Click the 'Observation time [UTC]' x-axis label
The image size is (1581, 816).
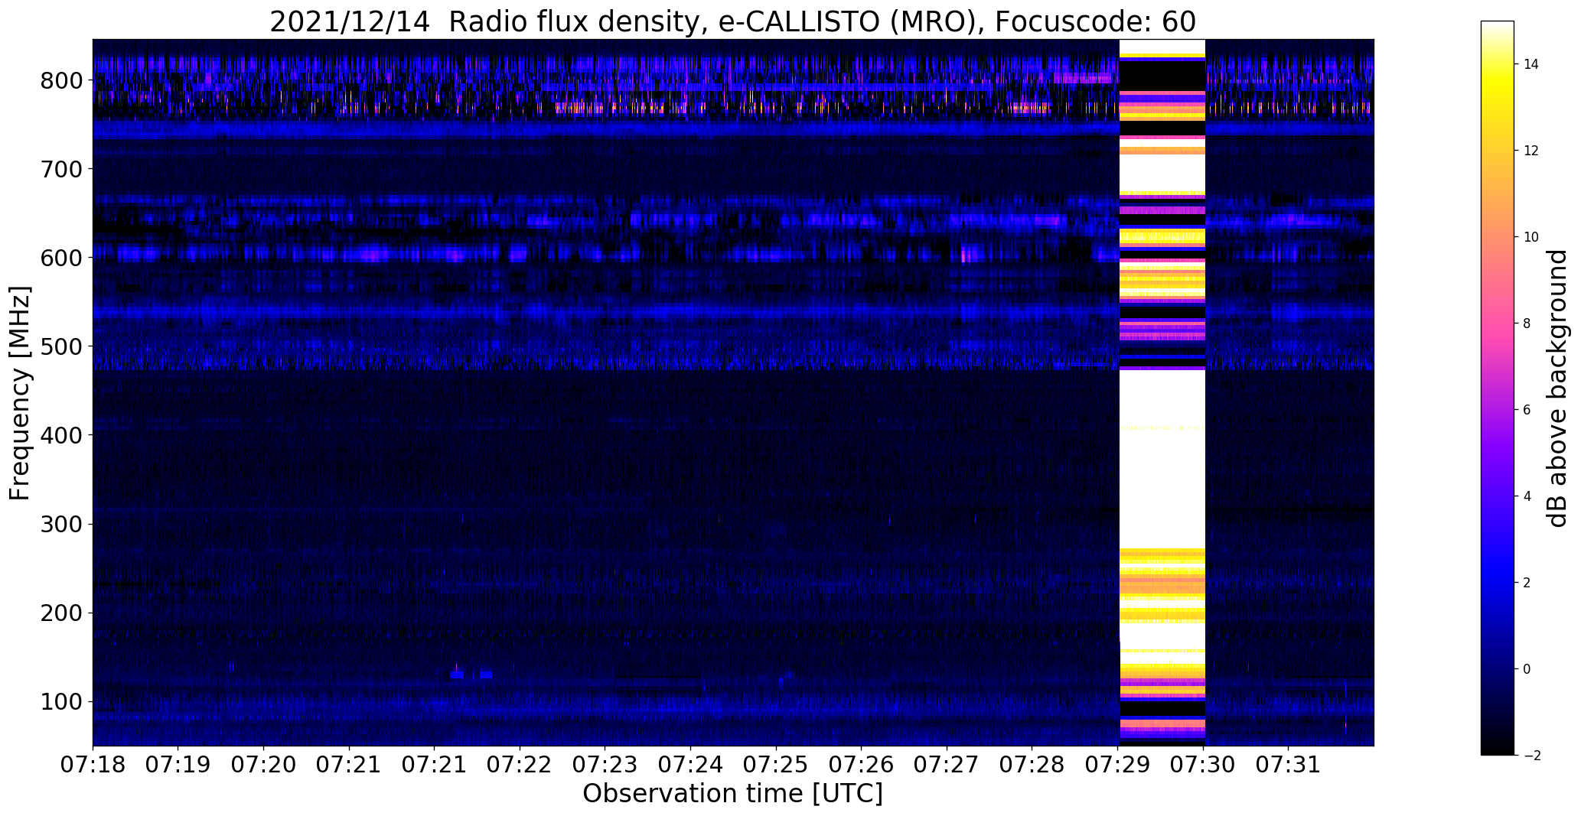tap(732, 794)
